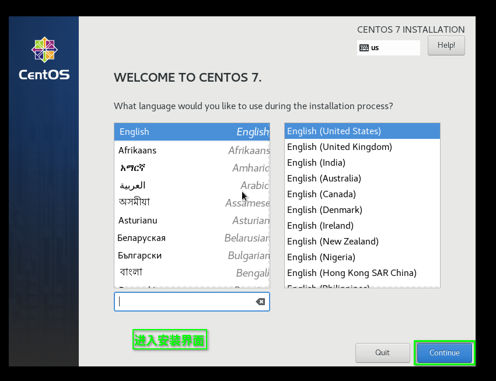
Task: Select Bengali language entry
Action: tap(191, 273)
